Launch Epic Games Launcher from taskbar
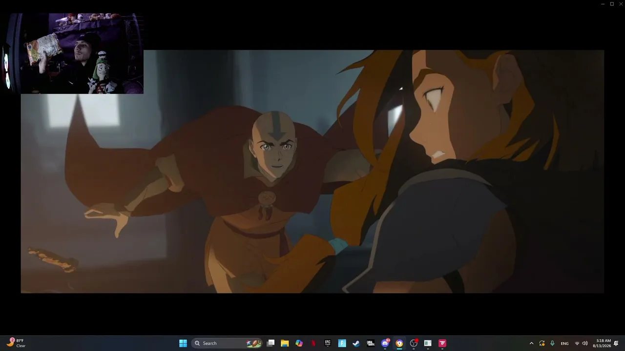Screen dimensions: 625x351 [x=328, y=343]
